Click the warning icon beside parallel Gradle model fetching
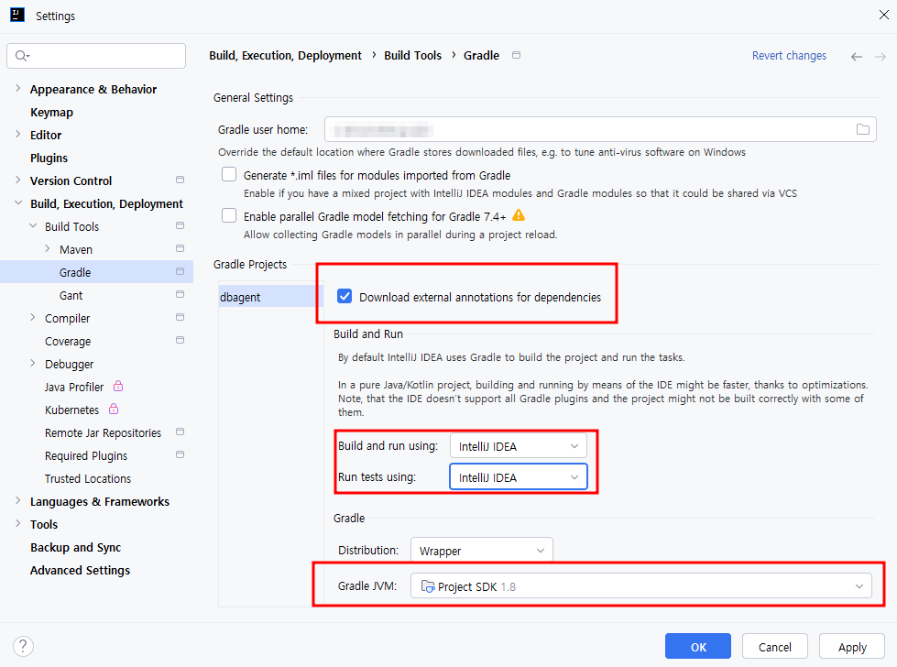Screen dimensions: 897x667 tap(519, 215)
